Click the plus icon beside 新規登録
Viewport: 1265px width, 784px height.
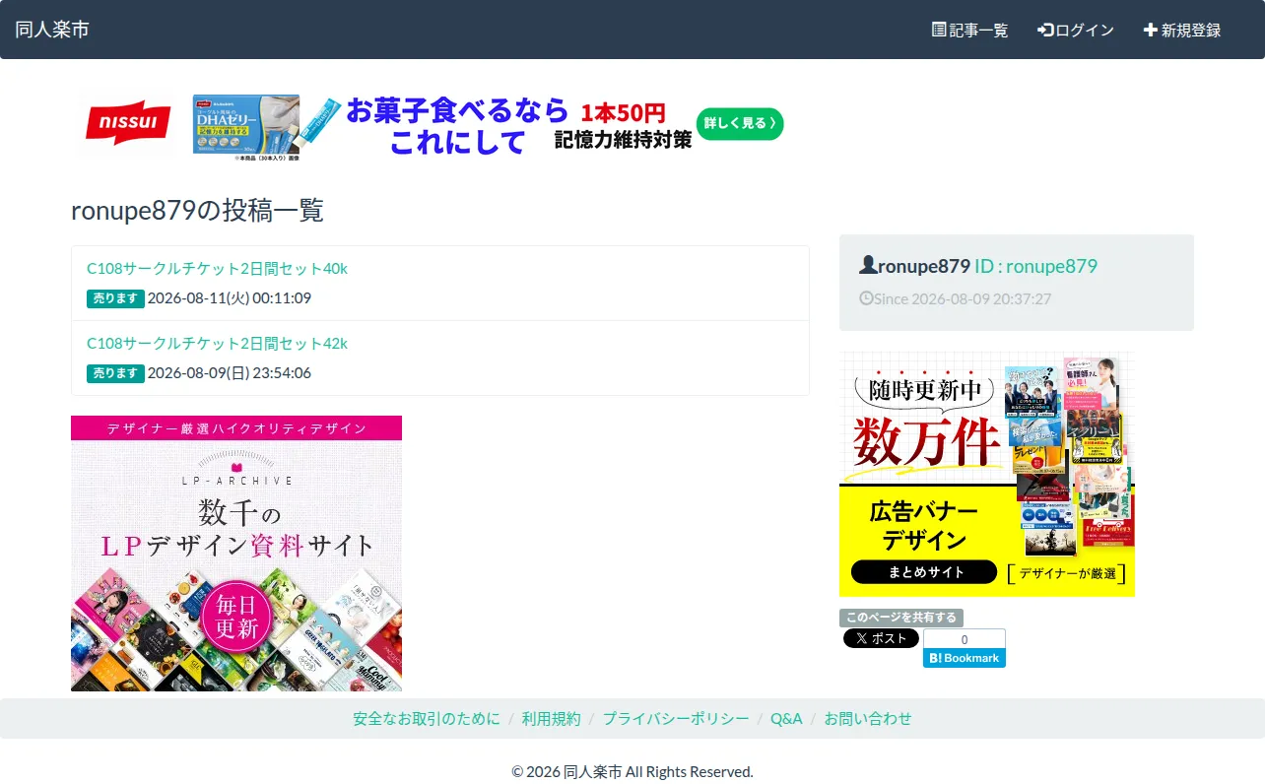point(1150,30)
